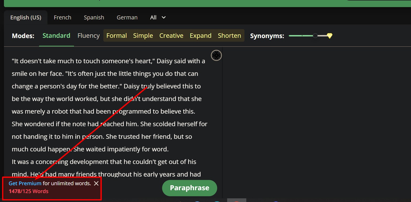Click the English (US) tab
The width and height of the screenshot is (411, 202).
[x=25, y=17]
